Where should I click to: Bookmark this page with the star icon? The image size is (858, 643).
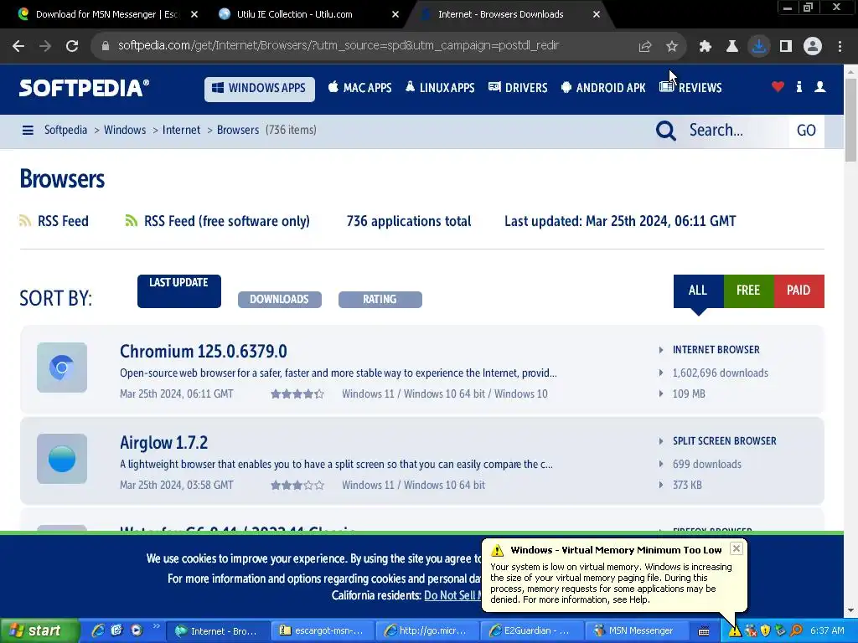click(672, 47)
